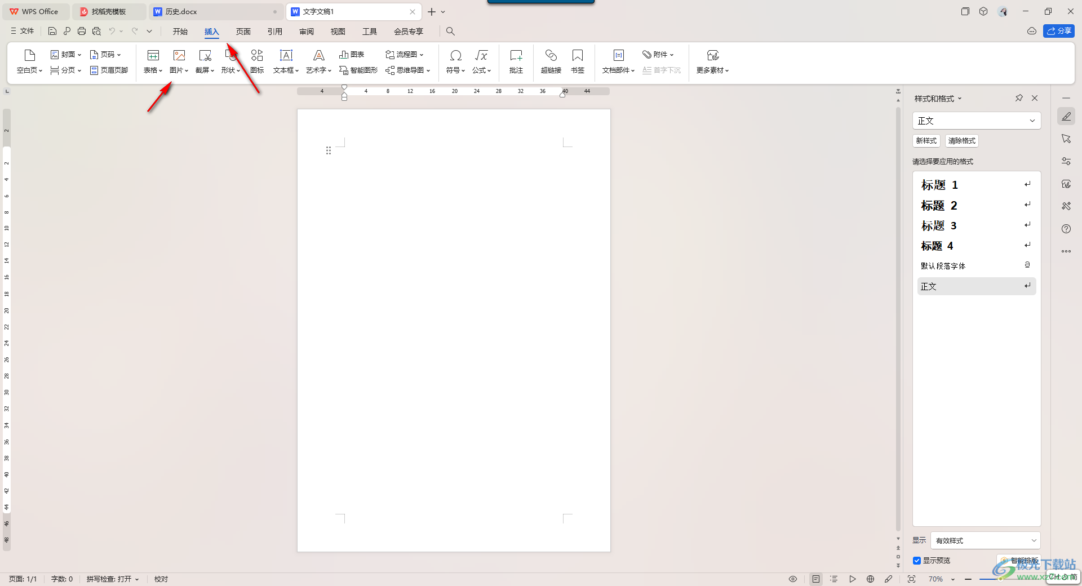The image size is (1082, 586).
Task: Click the Share (分享) button
Action: coord(1059,31)
